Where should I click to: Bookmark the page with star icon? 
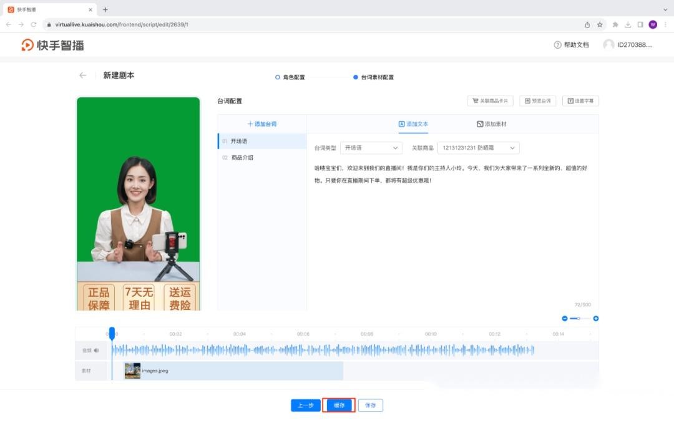pyautogui.click(x=600, y=24)
